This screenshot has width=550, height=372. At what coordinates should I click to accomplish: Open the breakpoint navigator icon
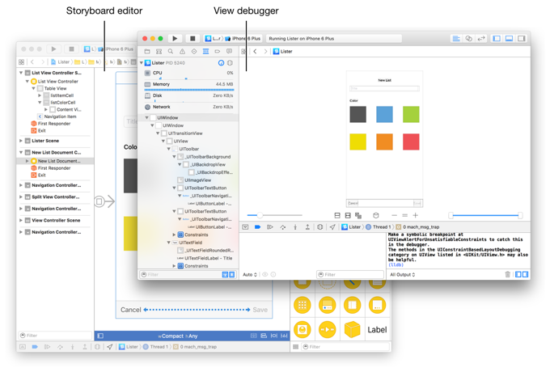[x=218, y=52]
